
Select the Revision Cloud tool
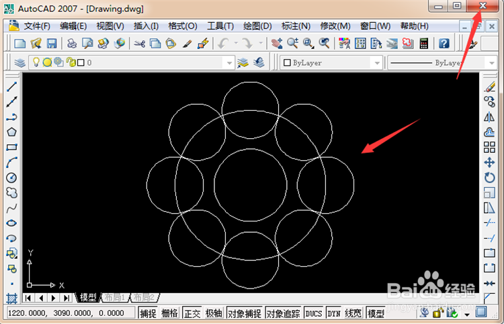click(12, 193)
